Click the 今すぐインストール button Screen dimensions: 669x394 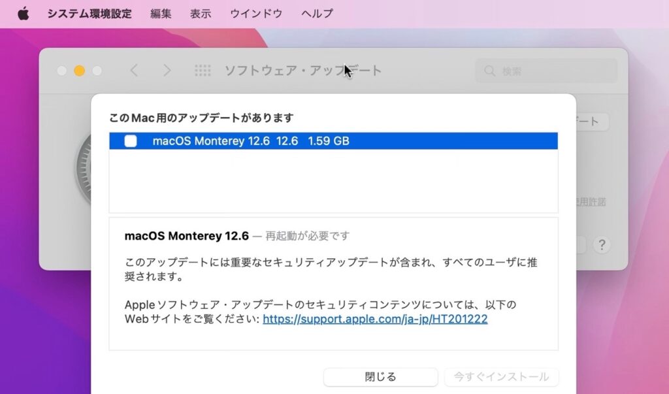[501, 377]
